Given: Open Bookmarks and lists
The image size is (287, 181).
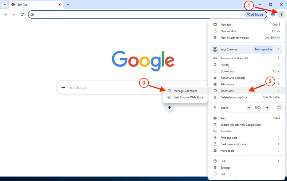Looking at the screenshot, I should [x=247, y=78].
